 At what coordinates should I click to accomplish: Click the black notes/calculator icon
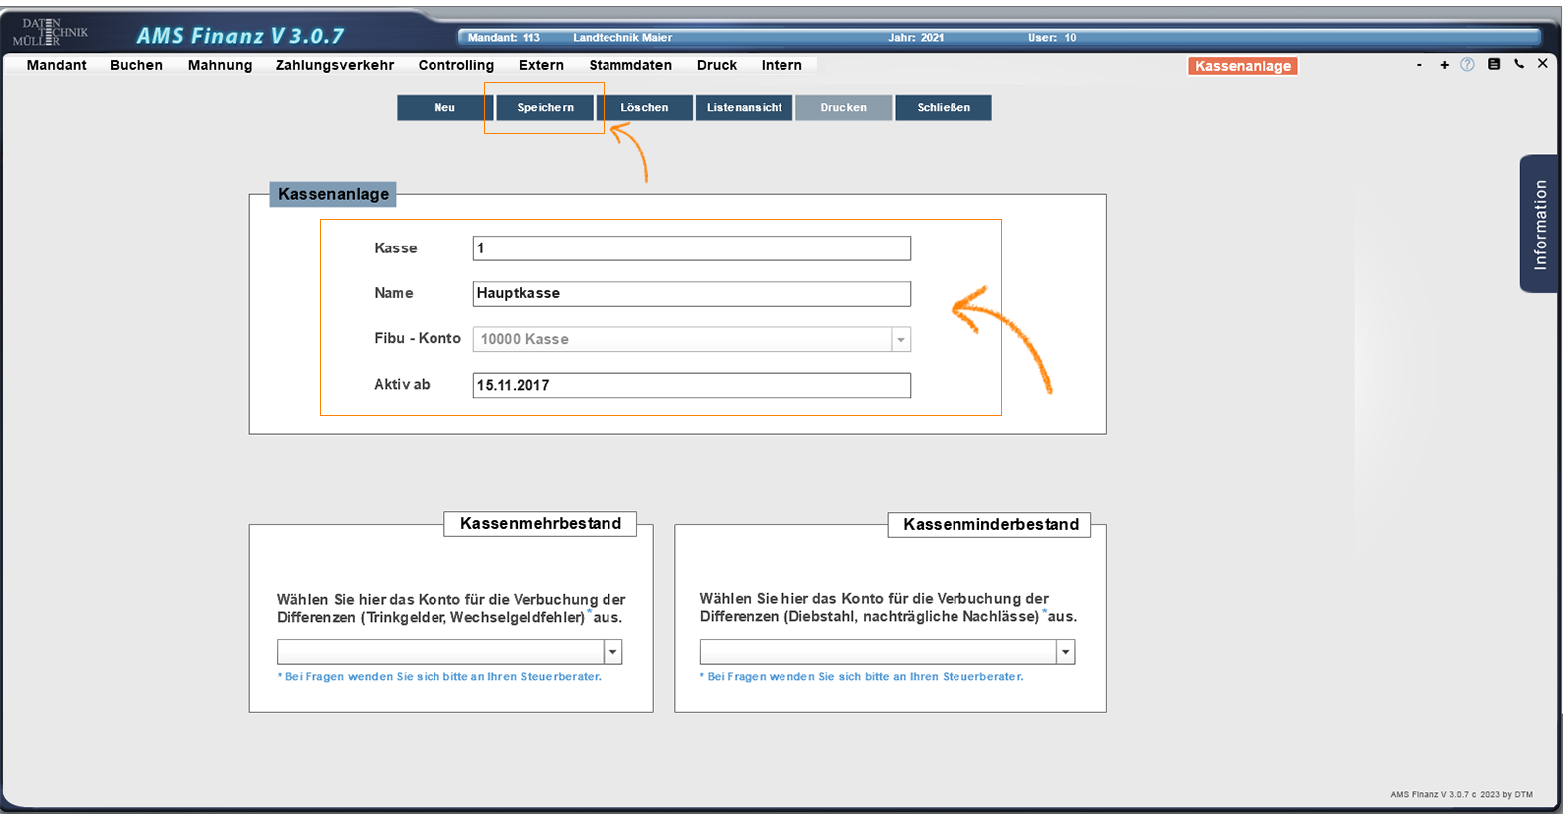click(1493, 64)
